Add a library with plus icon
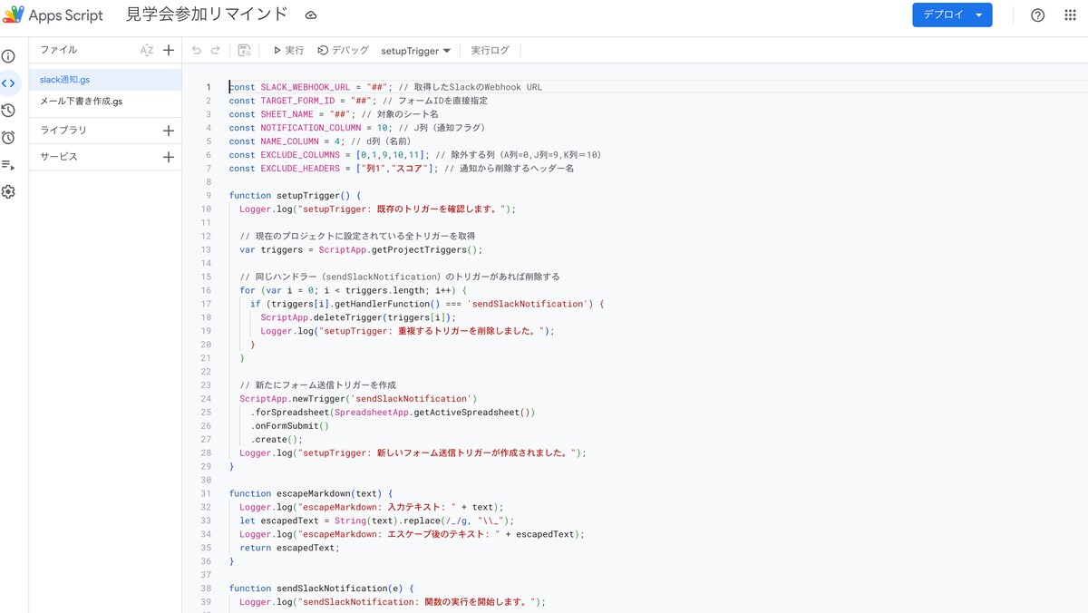This screenshot has height=613, width=1088. [168, 131]
